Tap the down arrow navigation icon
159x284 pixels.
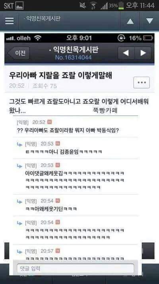click(x=149, y=21)
